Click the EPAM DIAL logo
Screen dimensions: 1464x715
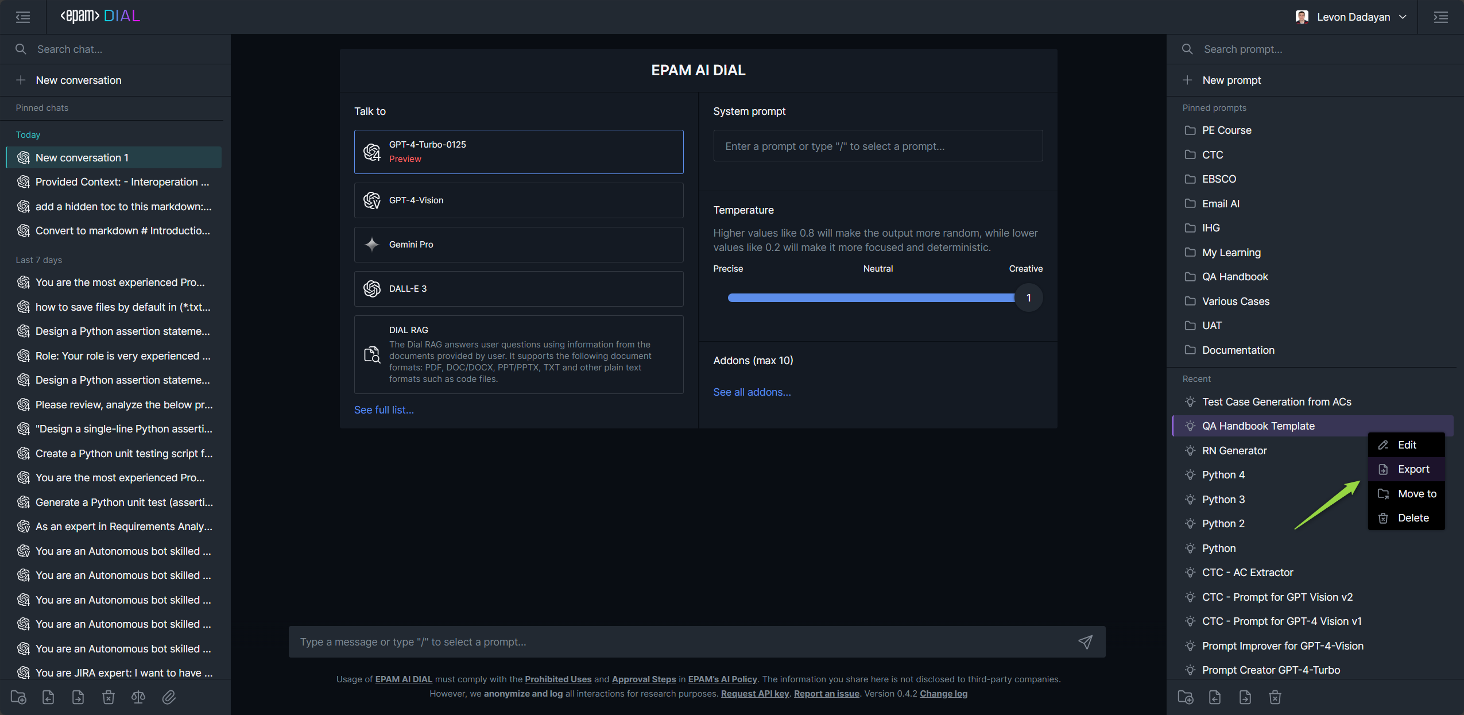pyautogui.click(x=100, y=16)
